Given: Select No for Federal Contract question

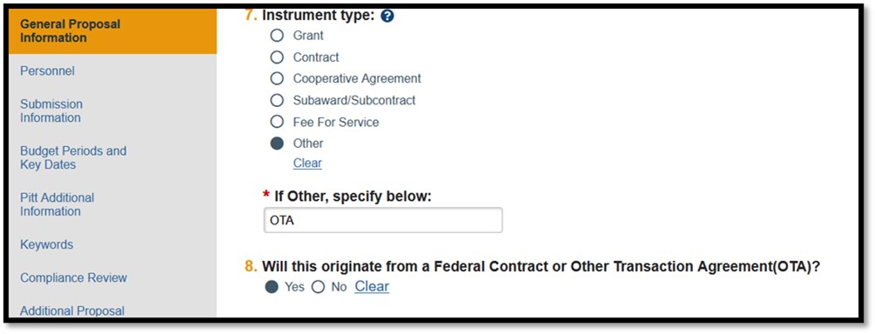Looking at the screenshot, I should pos(318,287).
